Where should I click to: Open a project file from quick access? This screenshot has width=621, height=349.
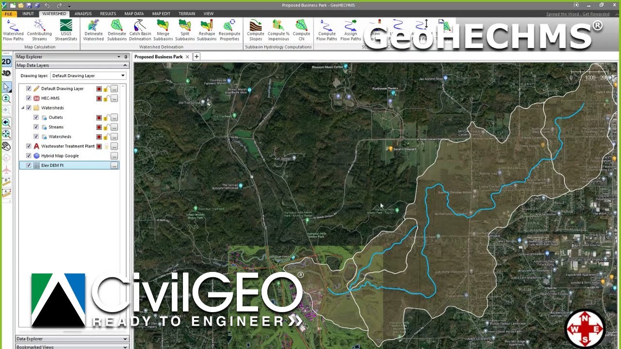(21, 5)
